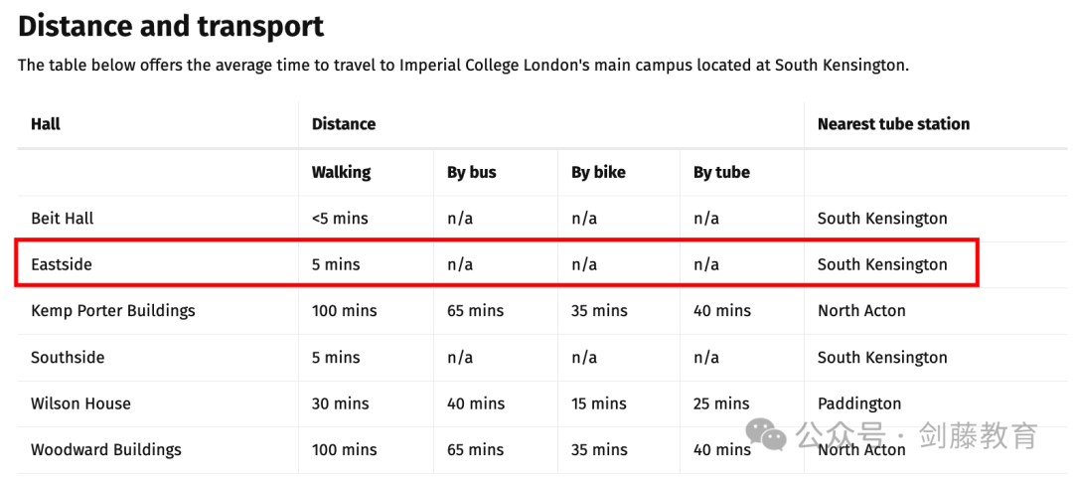
Task: Select Kemp Porter Buildings hall name
Action: click(113, 311)
